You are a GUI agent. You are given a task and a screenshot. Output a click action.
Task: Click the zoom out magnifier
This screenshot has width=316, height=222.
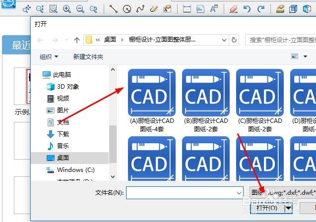pos(80,9)
